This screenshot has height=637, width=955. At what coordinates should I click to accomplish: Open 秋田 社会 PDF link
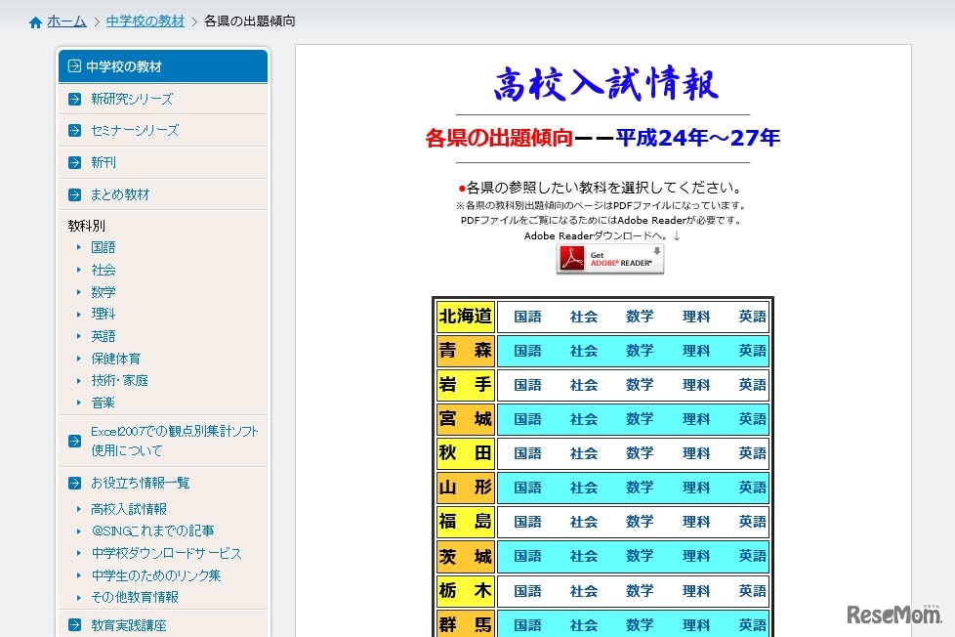point(584,453)
